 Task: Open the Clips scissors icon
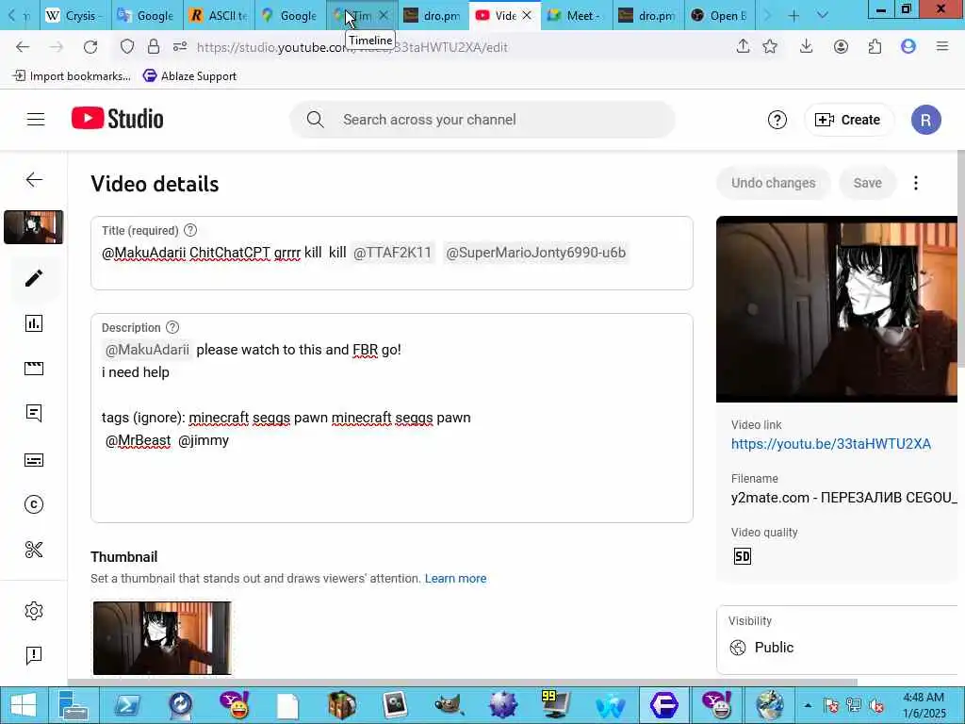(34, 550)
